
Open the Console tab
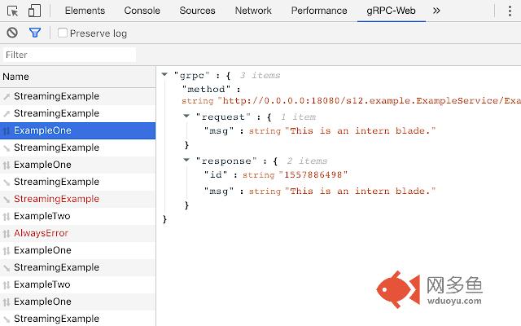pyautogui.click(x=142, y=11)
